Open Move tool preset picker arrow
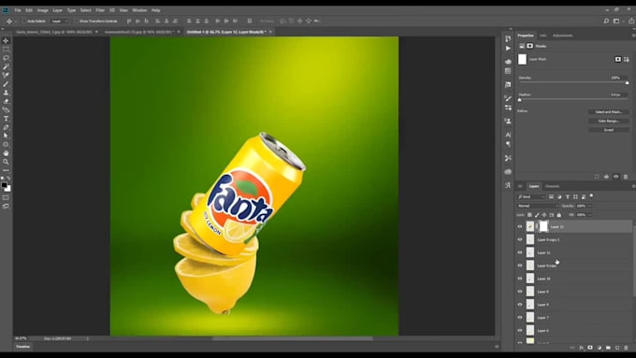The width and height of the screenshot is (636, 358). (x=16, y=21)
